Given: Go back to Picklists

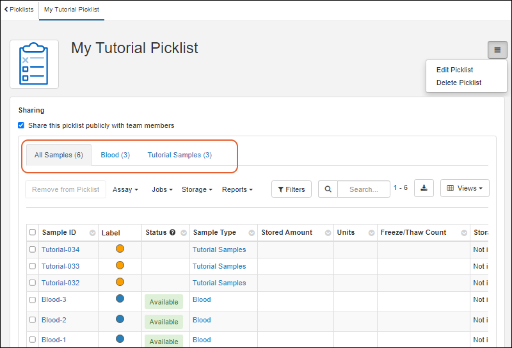Looking at the screenshot, I should point(19,10).
